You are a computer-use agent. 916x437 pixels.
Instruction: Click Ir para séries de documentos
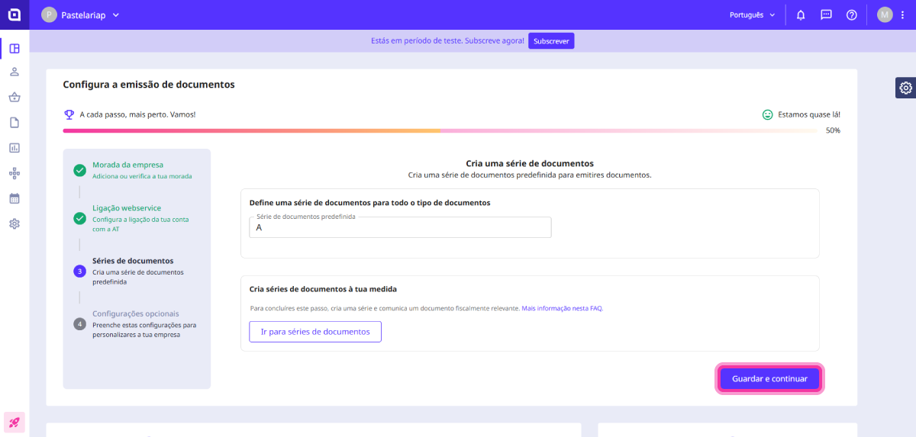pos(315,332)
